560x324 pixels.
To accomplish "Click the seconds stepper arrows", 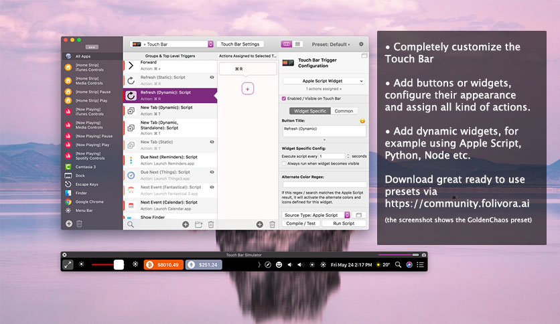I will [348, 156].
